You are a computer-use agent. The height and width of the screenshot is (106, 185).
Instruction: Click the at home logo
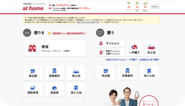click(x=33, y=8)
